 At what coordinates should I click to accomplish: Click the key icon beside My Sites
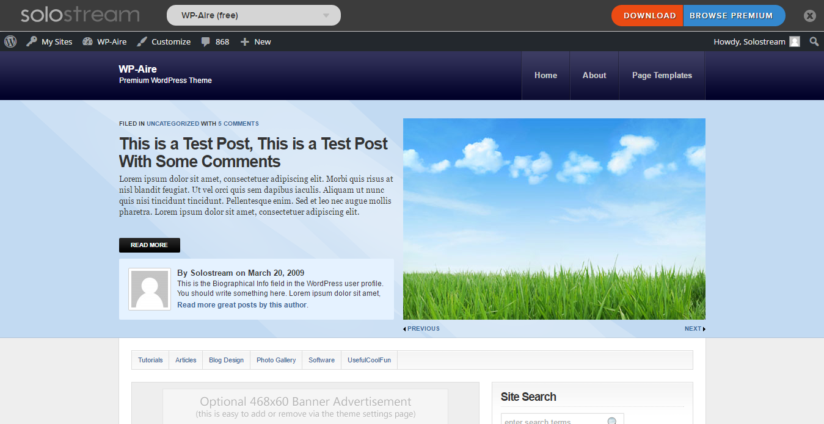click(x=32, y=41)
